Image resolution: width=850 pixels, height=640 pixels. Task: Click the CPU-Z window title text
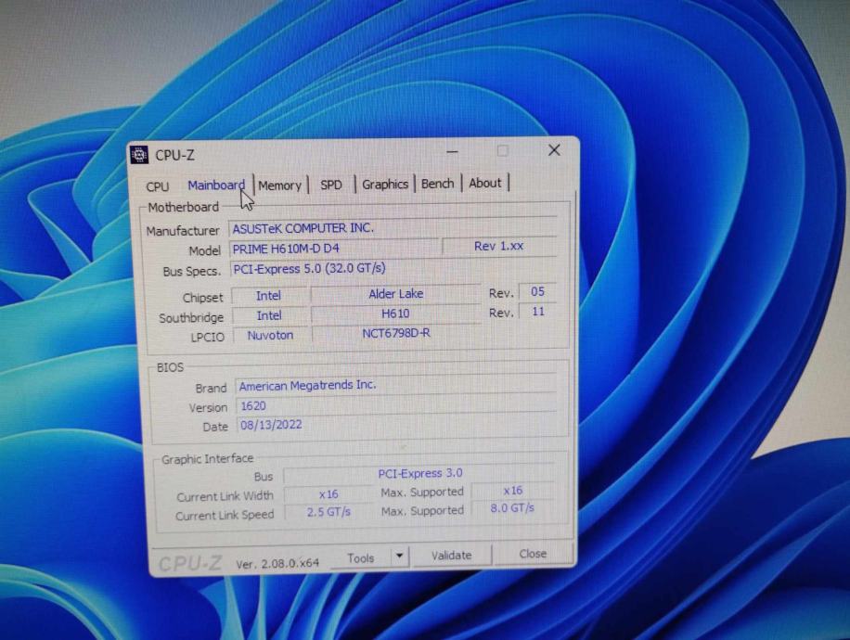(x=174, y=156)
